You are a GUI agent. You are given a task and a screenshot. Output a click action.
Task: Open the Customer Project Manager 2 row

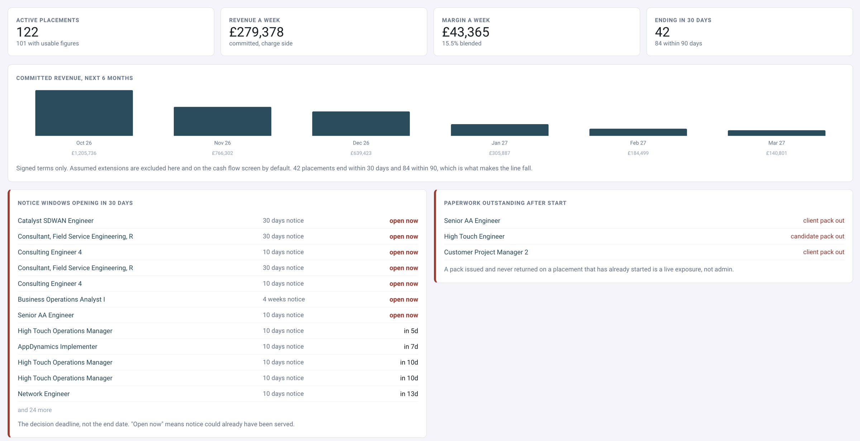[x=644, y=252]
